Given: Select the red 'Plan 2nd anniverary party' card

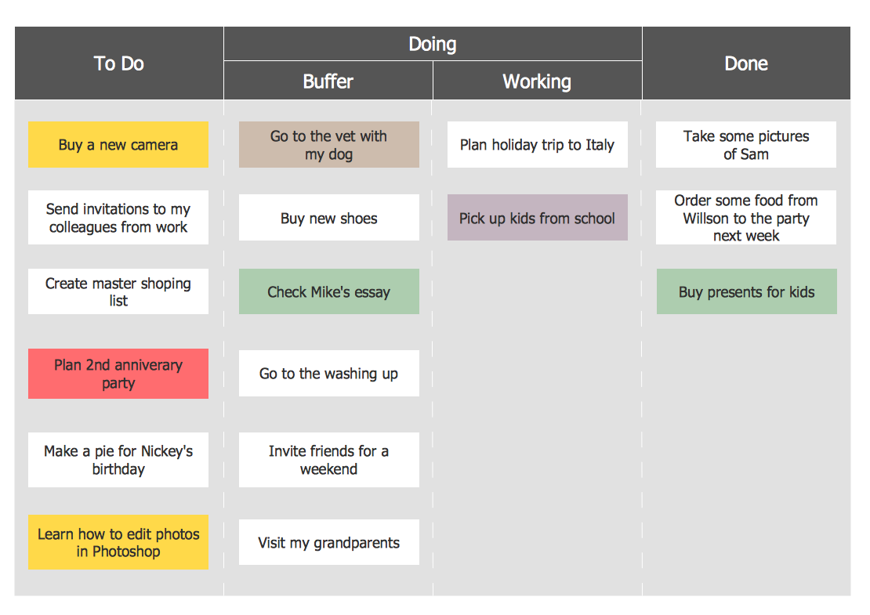Looking at the screenshot, I should 118,374.
